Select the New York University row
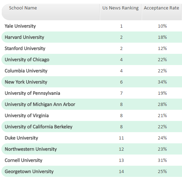The image size is (182, 179). (92, 82)
